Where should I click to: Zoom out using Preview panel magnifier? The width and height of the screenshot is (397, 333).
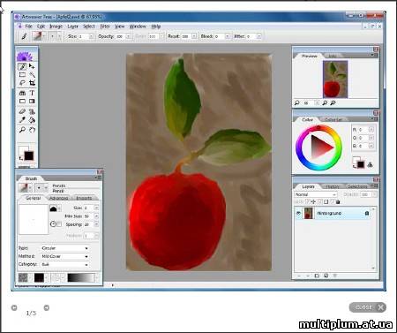coord(297,102)
